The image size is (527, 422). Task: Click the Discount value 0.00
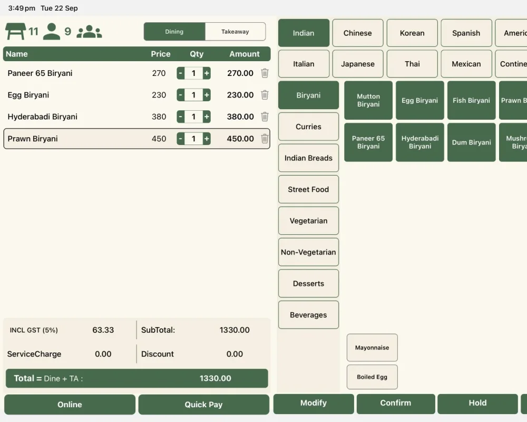pos(235,354)
